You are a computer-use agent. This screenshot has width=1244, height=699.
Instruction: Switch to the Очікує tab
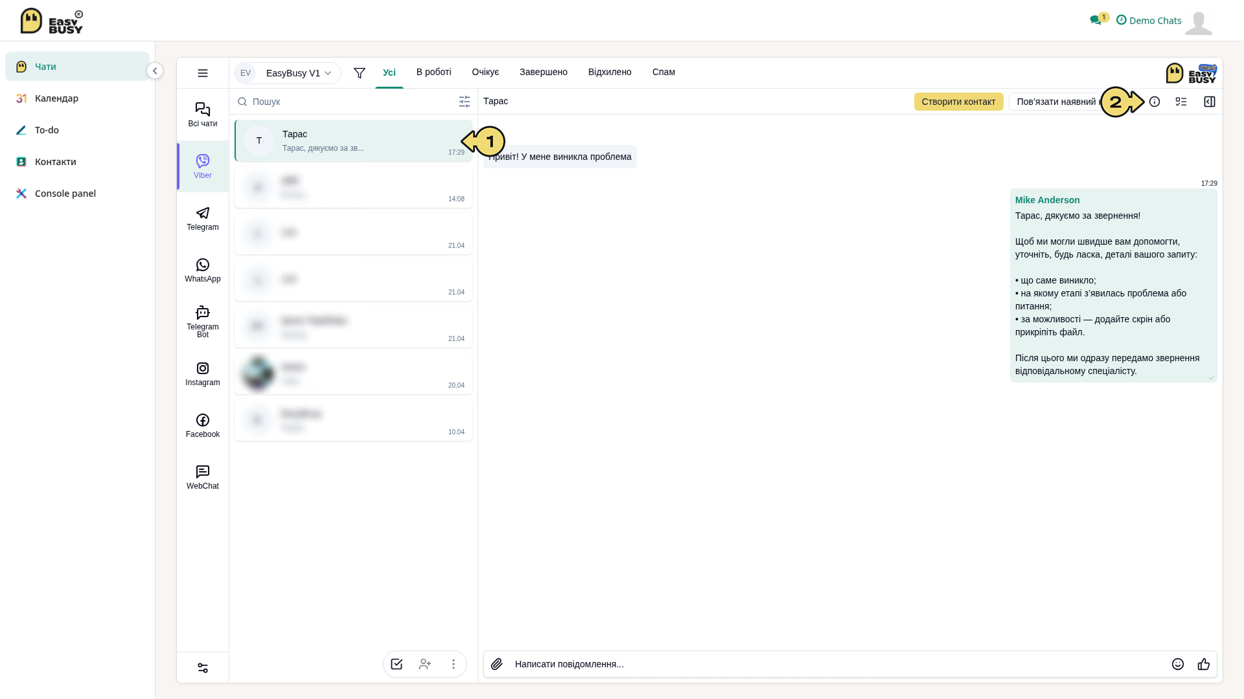pyautogui.click(x=486, y=72)
